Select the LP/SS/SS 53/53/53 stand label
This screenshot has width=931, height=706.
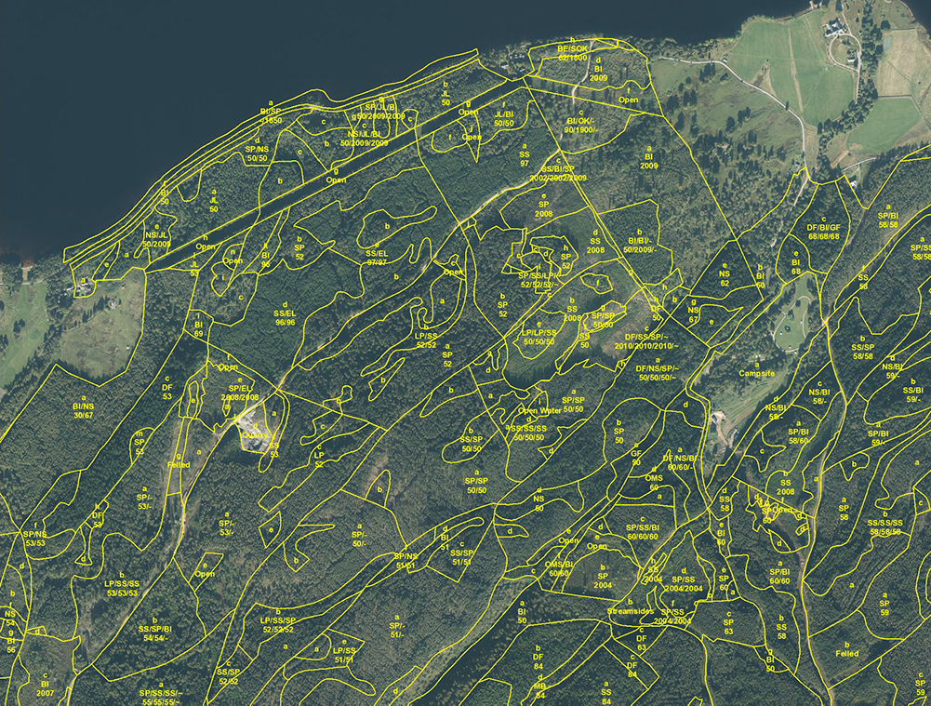[122, 588]
